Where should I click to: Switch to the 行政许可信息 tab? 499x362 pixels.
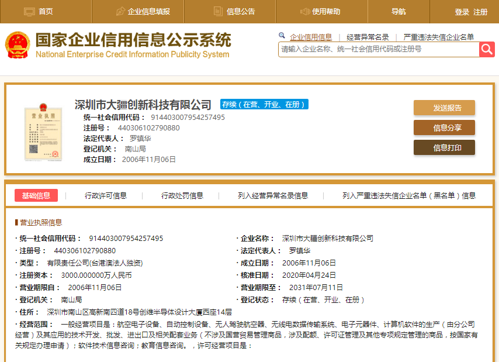coord(106,195)
